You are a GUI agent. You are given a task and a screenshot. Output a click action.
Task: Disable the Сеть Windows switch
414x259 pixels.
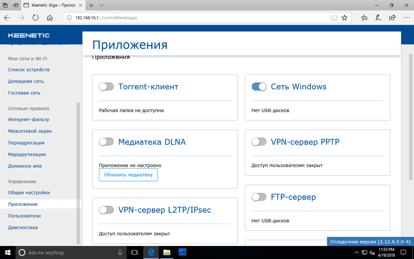tap(259, 87)
